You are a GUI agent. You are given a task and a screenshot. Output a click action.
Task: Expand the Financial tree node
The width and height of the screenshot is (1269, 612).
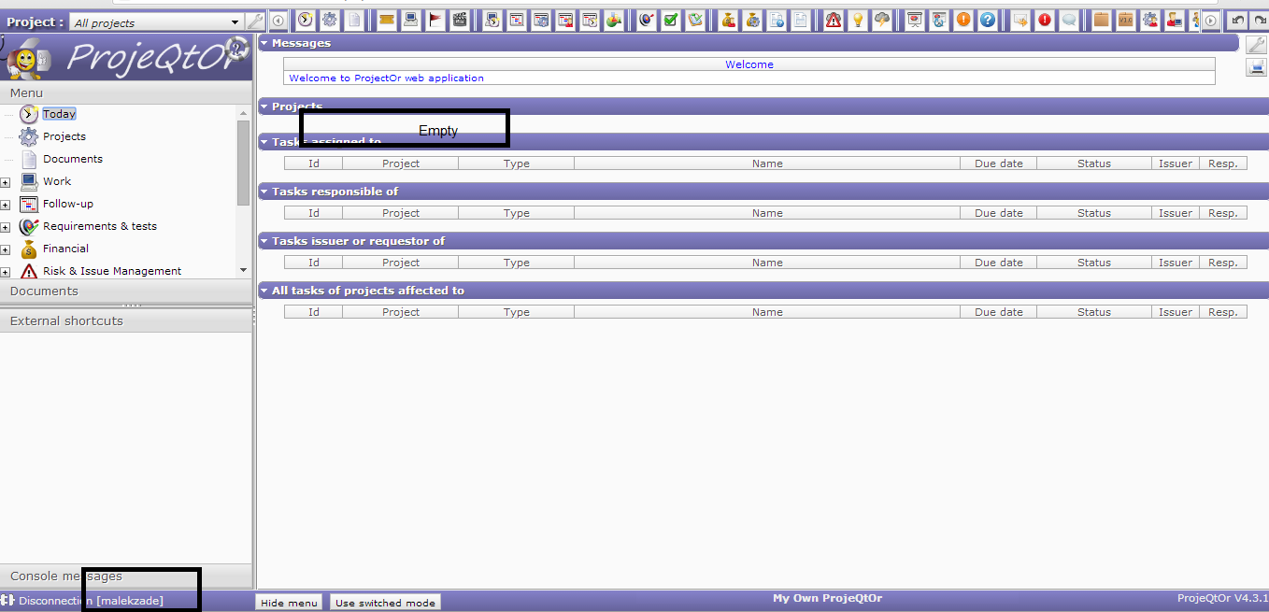(6, 249)
